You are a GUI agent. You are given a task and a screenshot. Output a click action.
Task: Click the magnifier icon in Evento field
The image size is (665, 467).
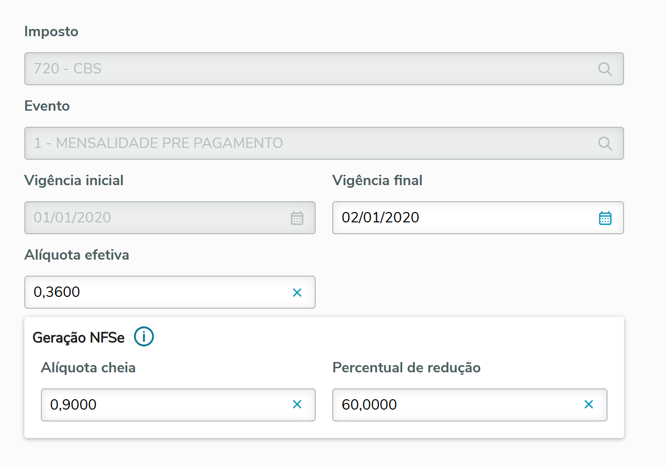(605, 143)
